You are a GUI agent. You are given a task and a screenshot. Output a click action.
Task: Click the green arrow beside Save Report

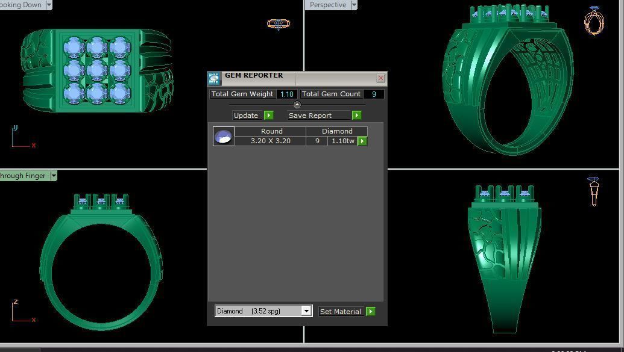click(x=356, y=115)
